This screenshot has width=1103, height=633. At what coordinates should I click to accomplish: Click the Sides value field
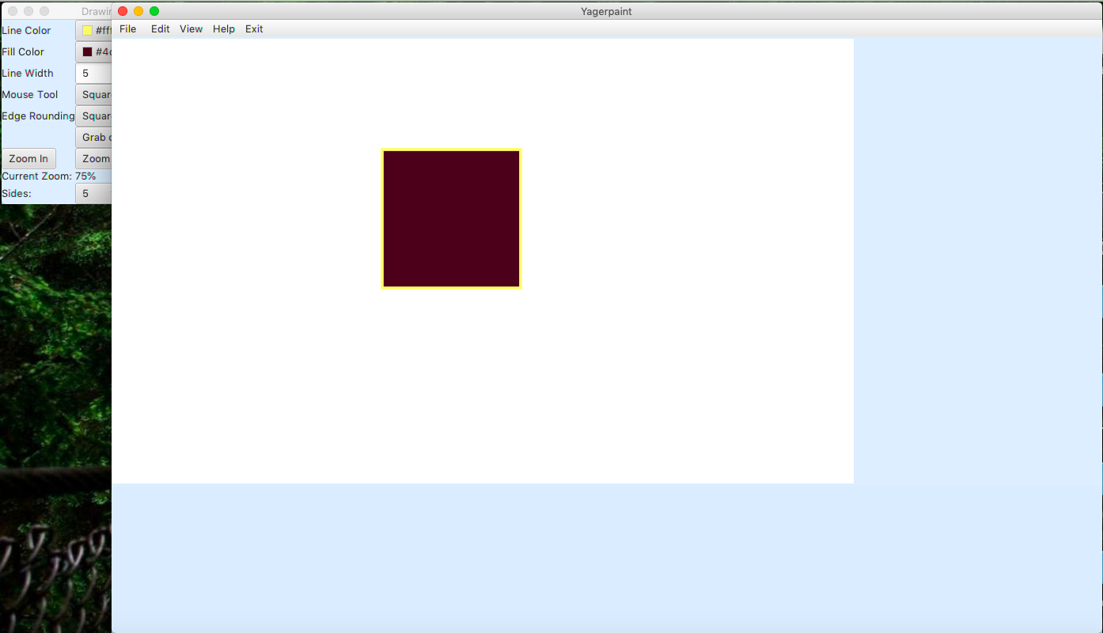click(93, 194)
